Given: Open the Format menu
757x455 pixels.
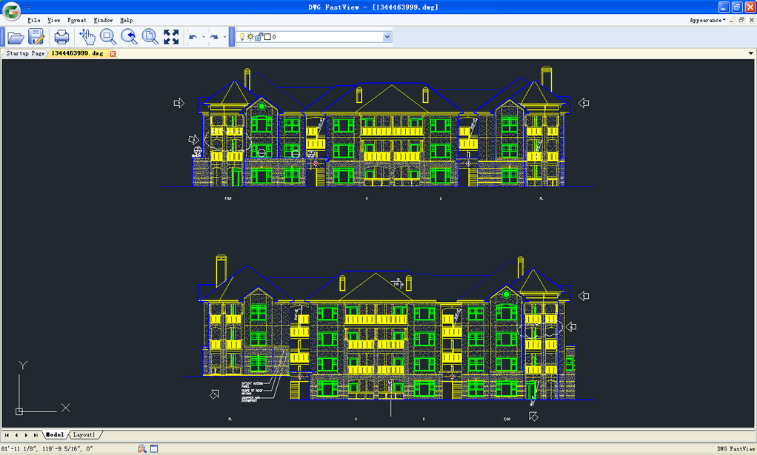Looking at the screenshot, I should [x=77, y=20].
